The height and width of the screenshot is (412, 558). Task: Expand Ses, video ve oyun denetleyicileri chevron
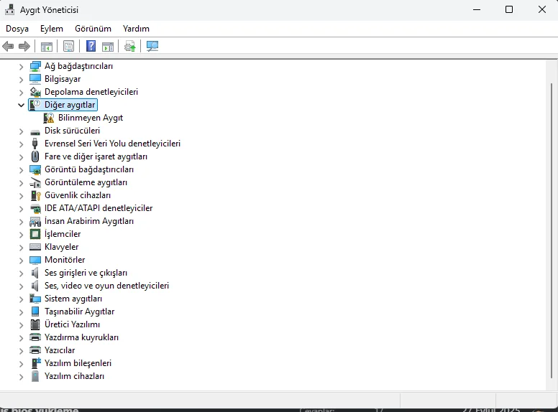[x=21, y=286]
